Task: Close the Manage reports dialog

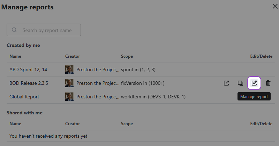Action: click(275, 6)
